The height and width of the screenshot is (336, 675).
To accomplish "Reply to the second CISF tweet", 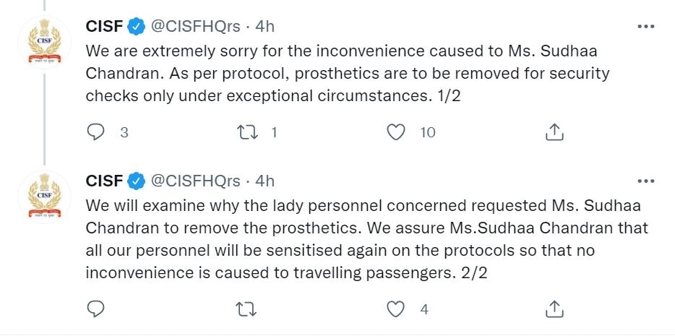I will 96,309.
